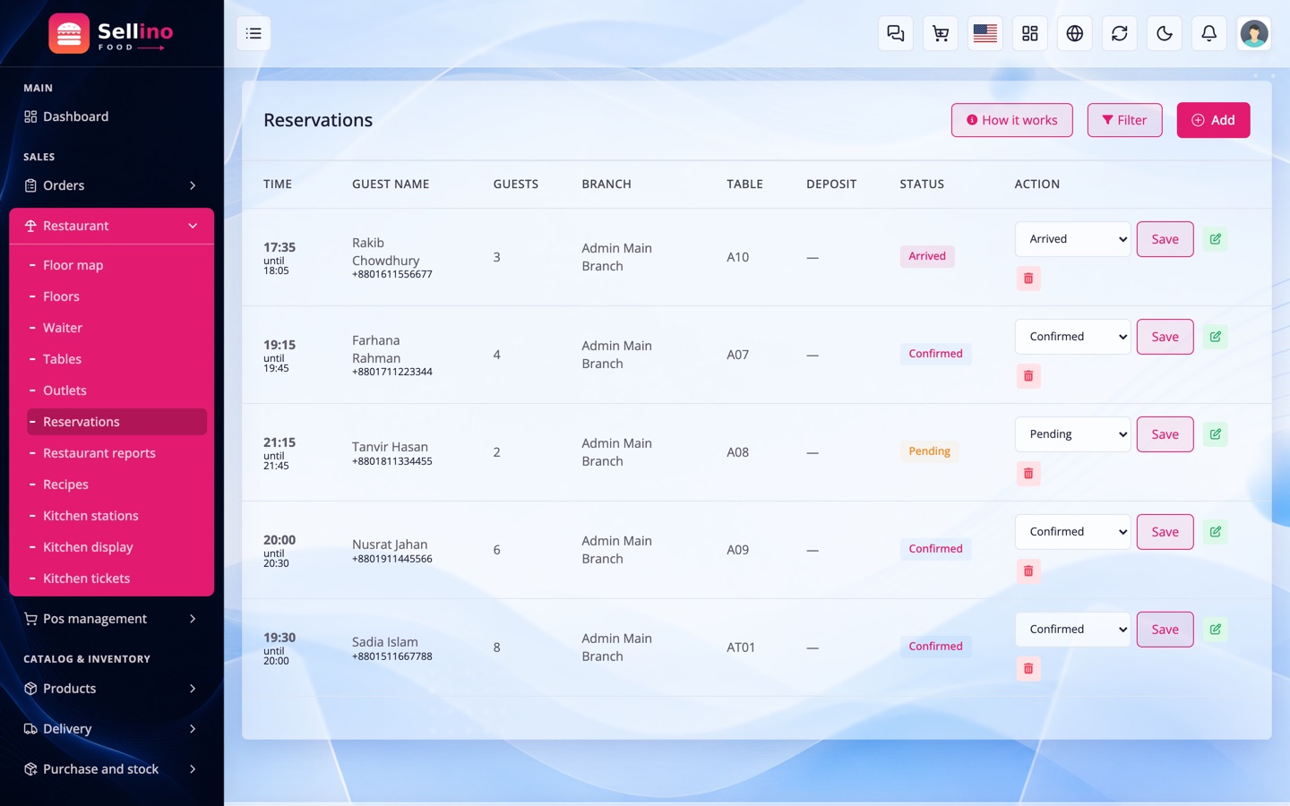Open the apps grid icon

[x=1029, y=33]
